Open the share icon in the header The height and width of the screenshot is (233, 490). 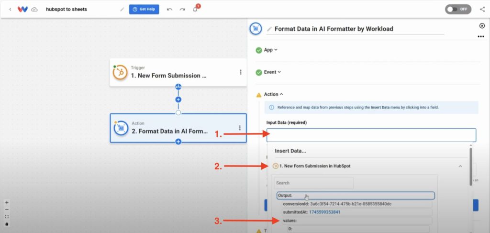[482, 10]
